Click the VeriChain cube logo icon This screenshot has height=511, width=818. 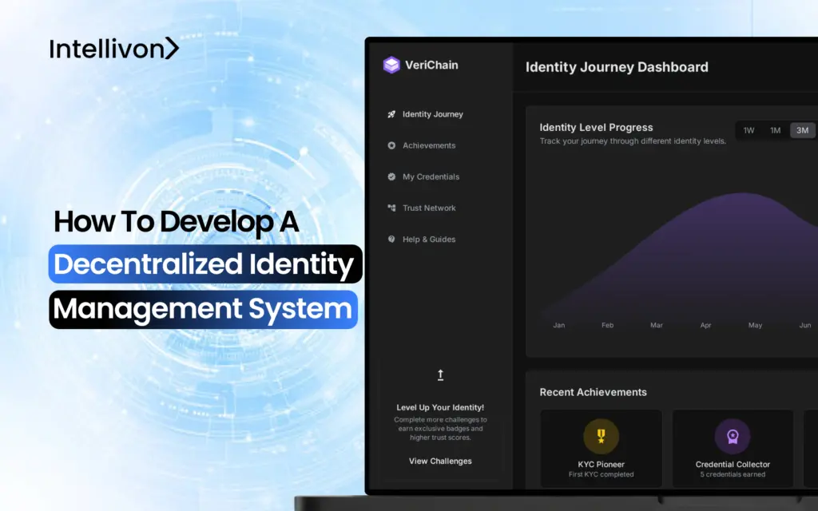[x=391, y=65]
